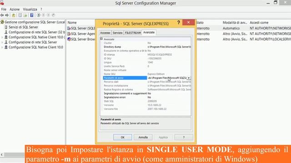Select the Avanzate tab
The height and width of the screenshot is (163, 291).
pos(149,32)
